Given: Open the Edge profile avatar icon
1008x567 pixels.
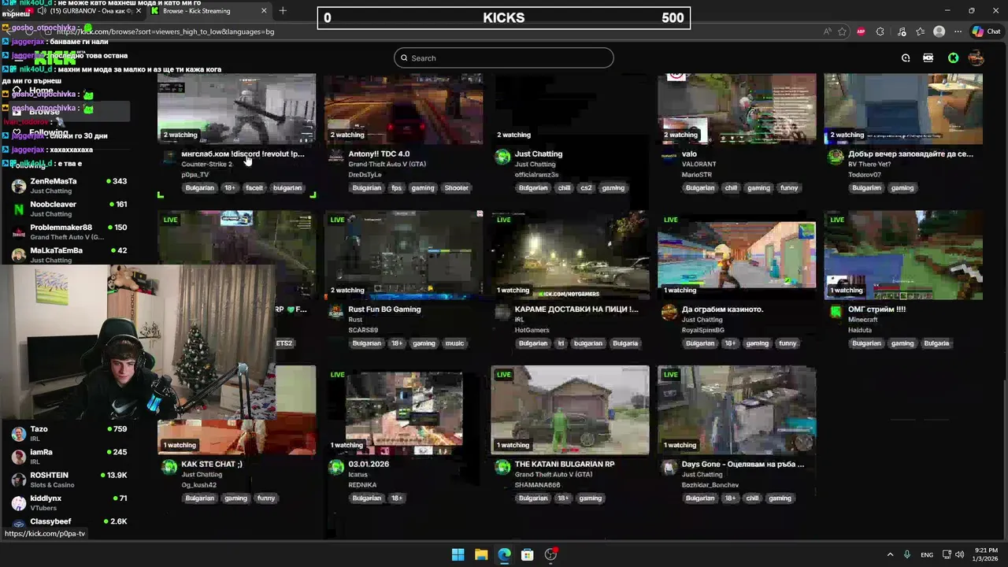Looking at the screenshot, I should 939,31.
